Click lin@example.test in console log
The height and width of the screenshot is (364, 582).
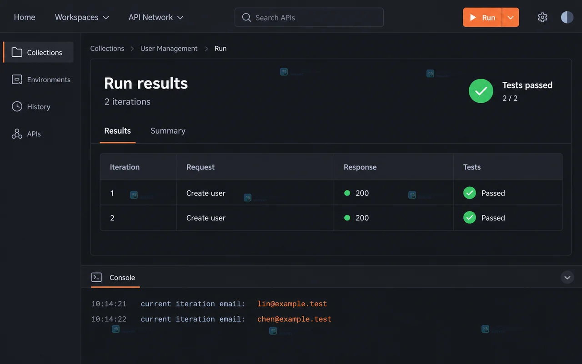(x=292, y=304)
